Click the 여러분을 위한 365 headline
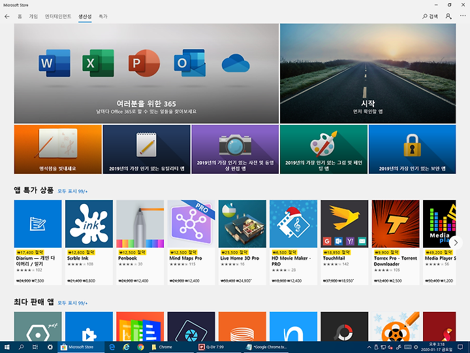Screen dimensions: 470x353 pyautogui.click(x=146, y=104)
